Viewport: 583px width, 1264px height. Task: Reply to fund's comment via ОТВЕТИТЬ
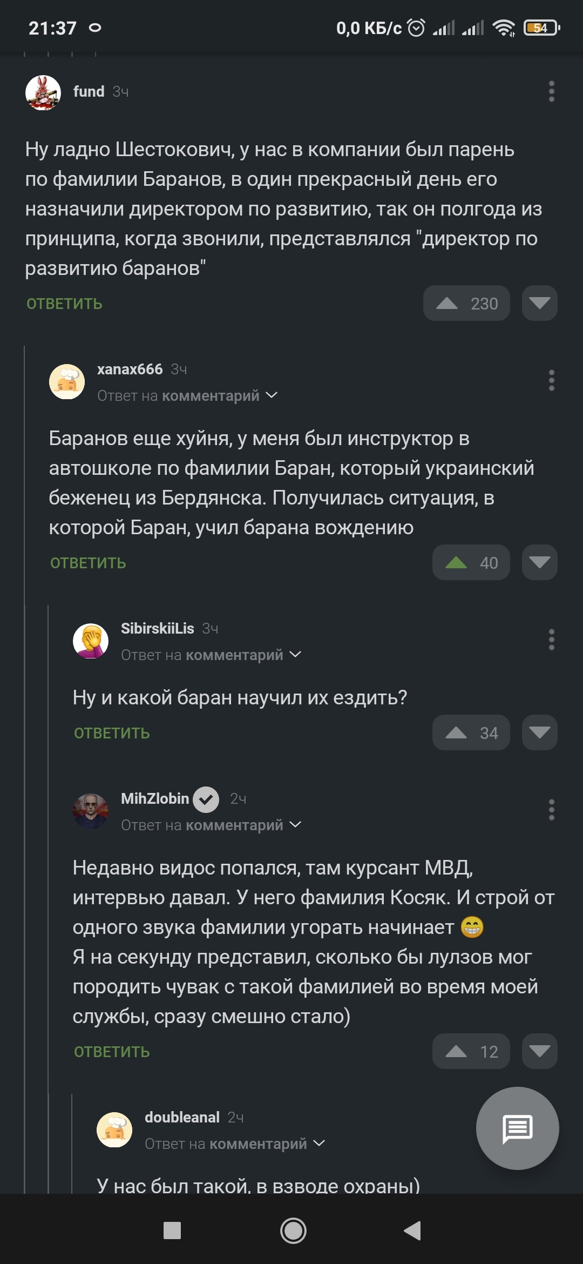[64, 304]
